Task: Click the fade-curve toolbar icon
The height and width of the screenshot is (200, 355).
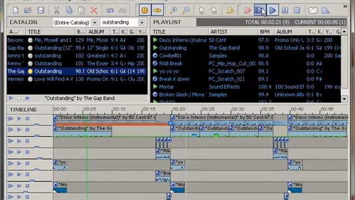Action: pos(326,10)
